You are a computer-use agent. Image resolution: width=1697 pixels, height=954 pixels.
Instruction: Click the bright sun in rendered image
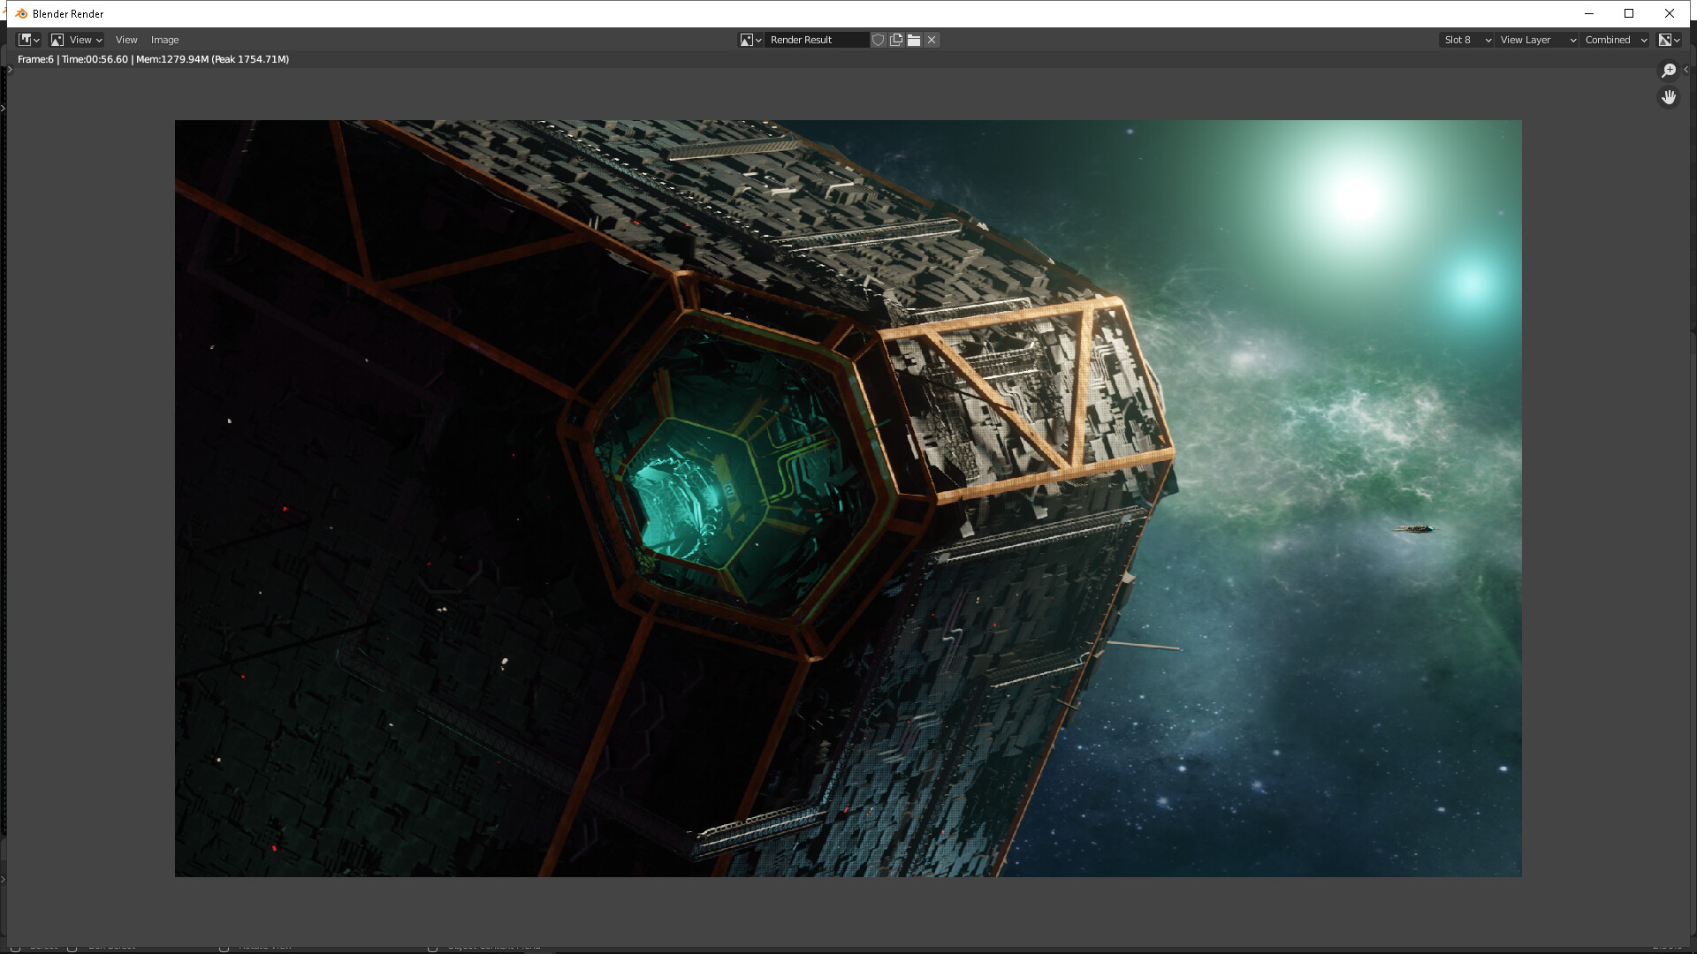coord(1357,198)
